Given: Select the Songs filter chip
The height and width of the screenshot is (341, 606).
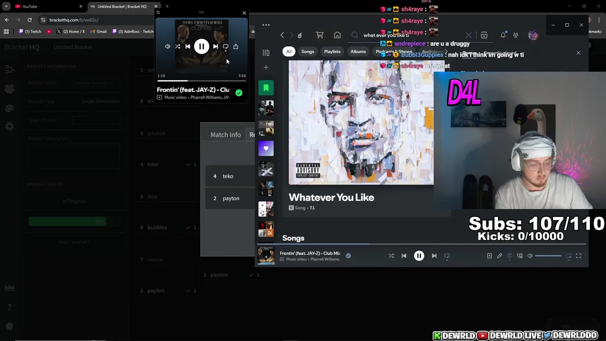Looking at the screenshot, I should (308, 52).
